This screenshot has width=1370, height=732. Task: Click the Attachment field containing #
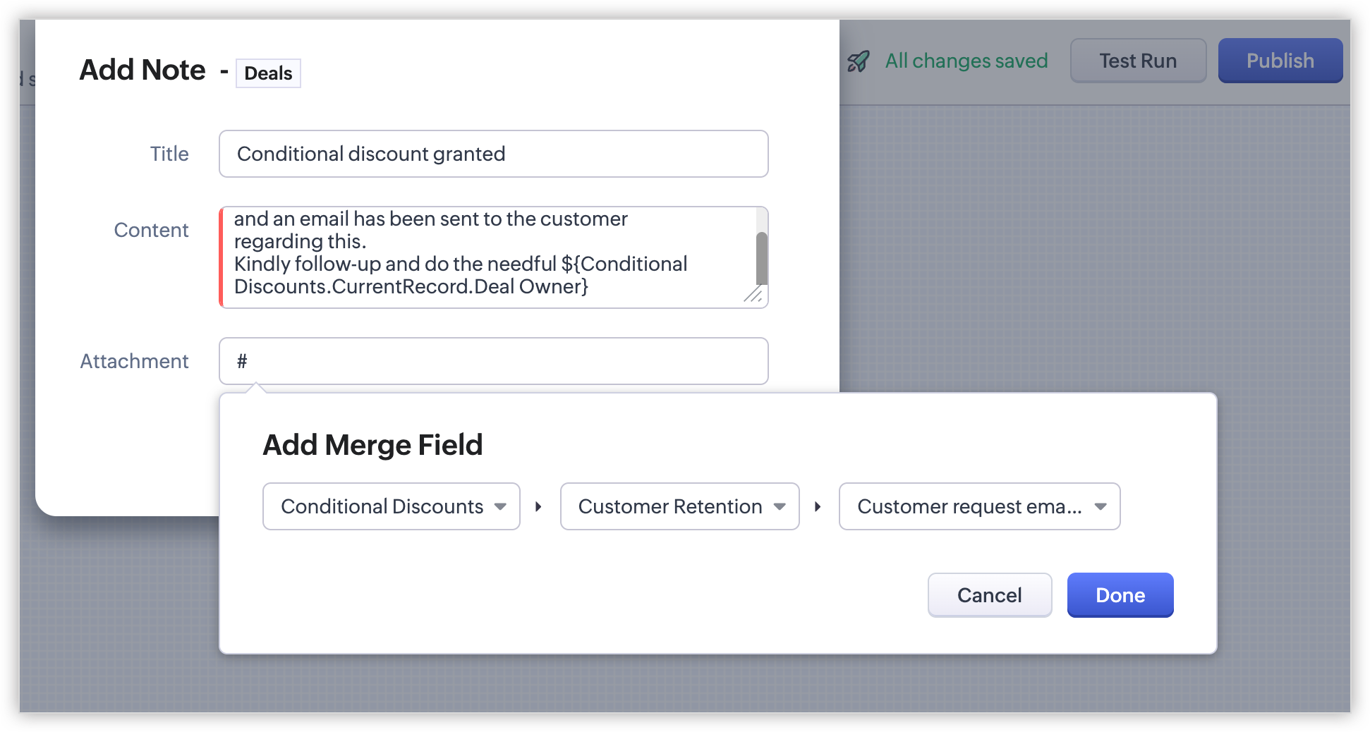(x=493, y=361)
